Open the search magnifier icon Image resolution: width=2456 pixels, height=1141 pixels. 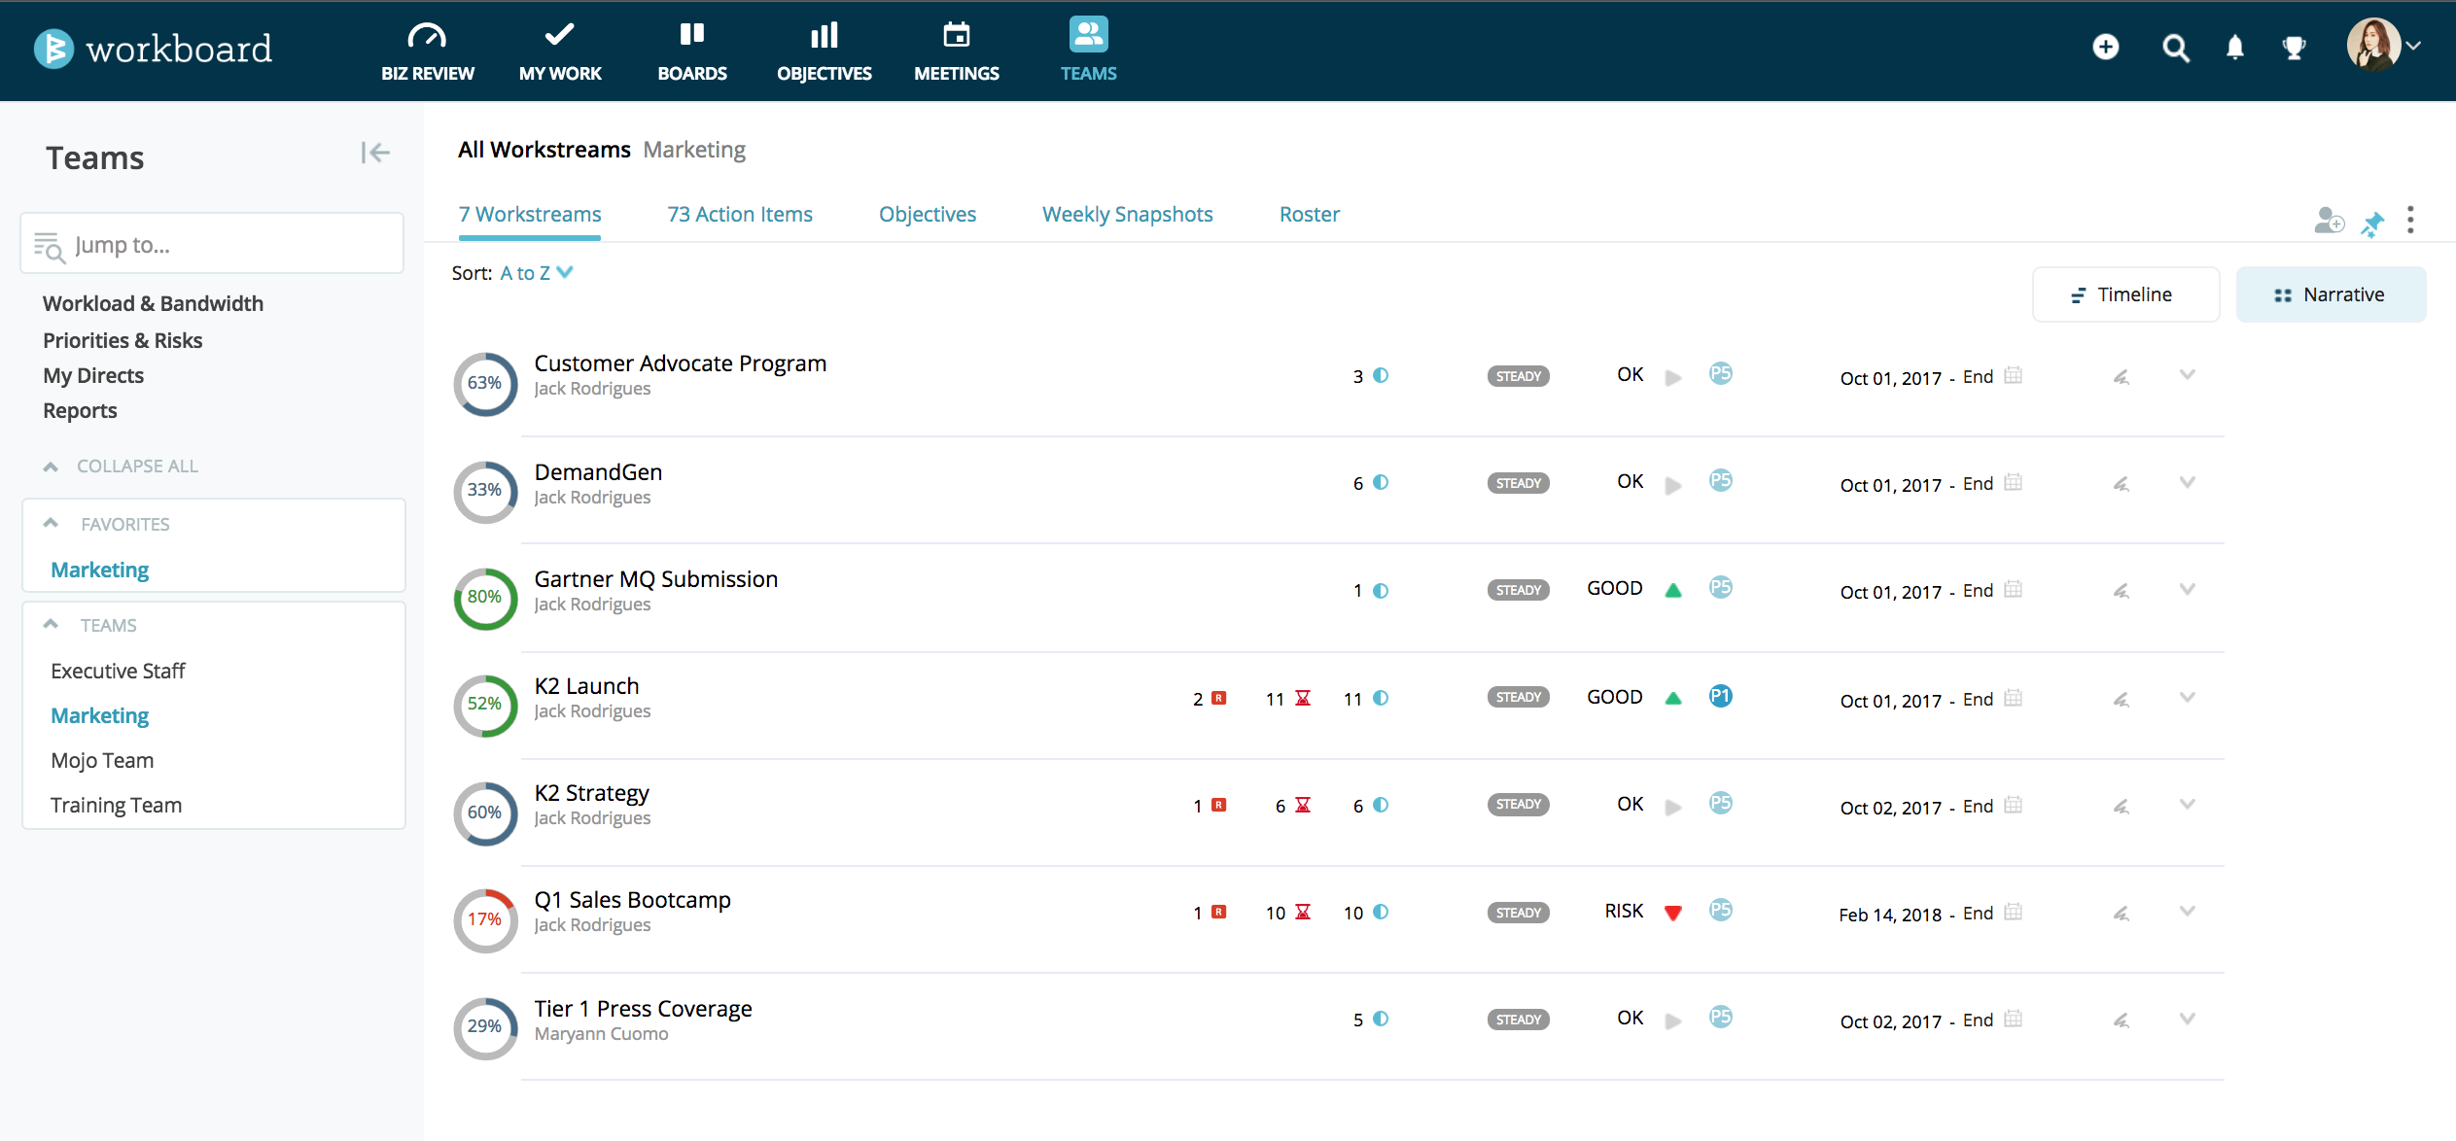[2175, 48]
